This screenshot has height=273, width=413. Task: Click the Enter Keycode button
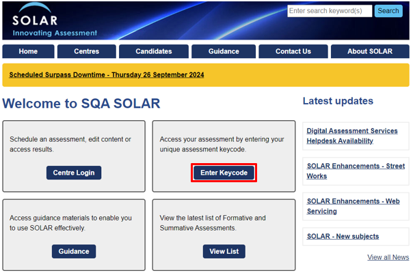click(x=224, y=173)
